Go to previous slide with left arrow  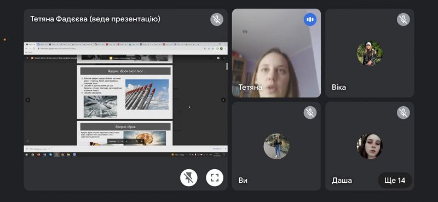pyautogui.click(x=28, y=100)
